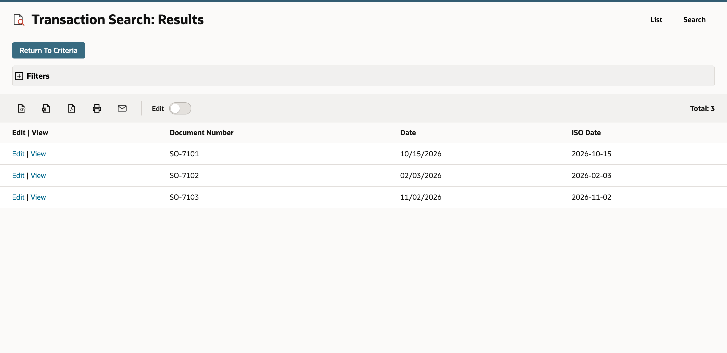Open the List view link
Image resolution: width=727 pixels, height=353 pixels.
click(x=656, y=20)
